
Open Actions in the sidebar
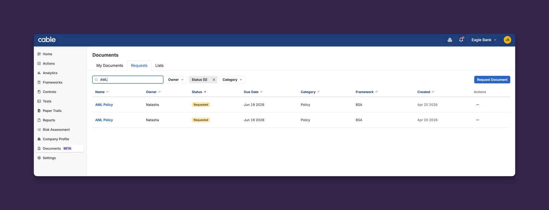click(60, 63)
